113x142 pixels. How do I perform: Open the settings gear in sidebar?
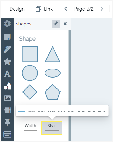(x=7, y=24)
